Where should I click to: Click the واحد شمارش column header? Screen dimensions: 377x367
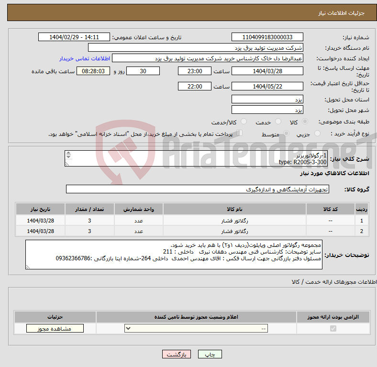139,209
